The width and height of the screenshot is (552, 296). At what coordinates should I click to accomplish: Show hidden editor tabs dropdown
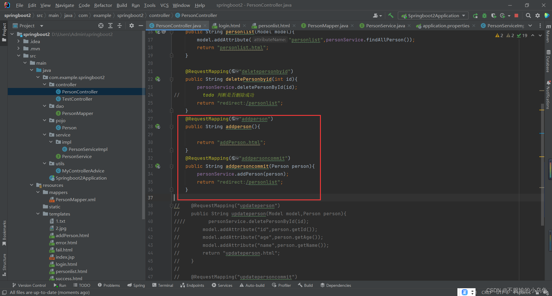click(x=530, y=26)
